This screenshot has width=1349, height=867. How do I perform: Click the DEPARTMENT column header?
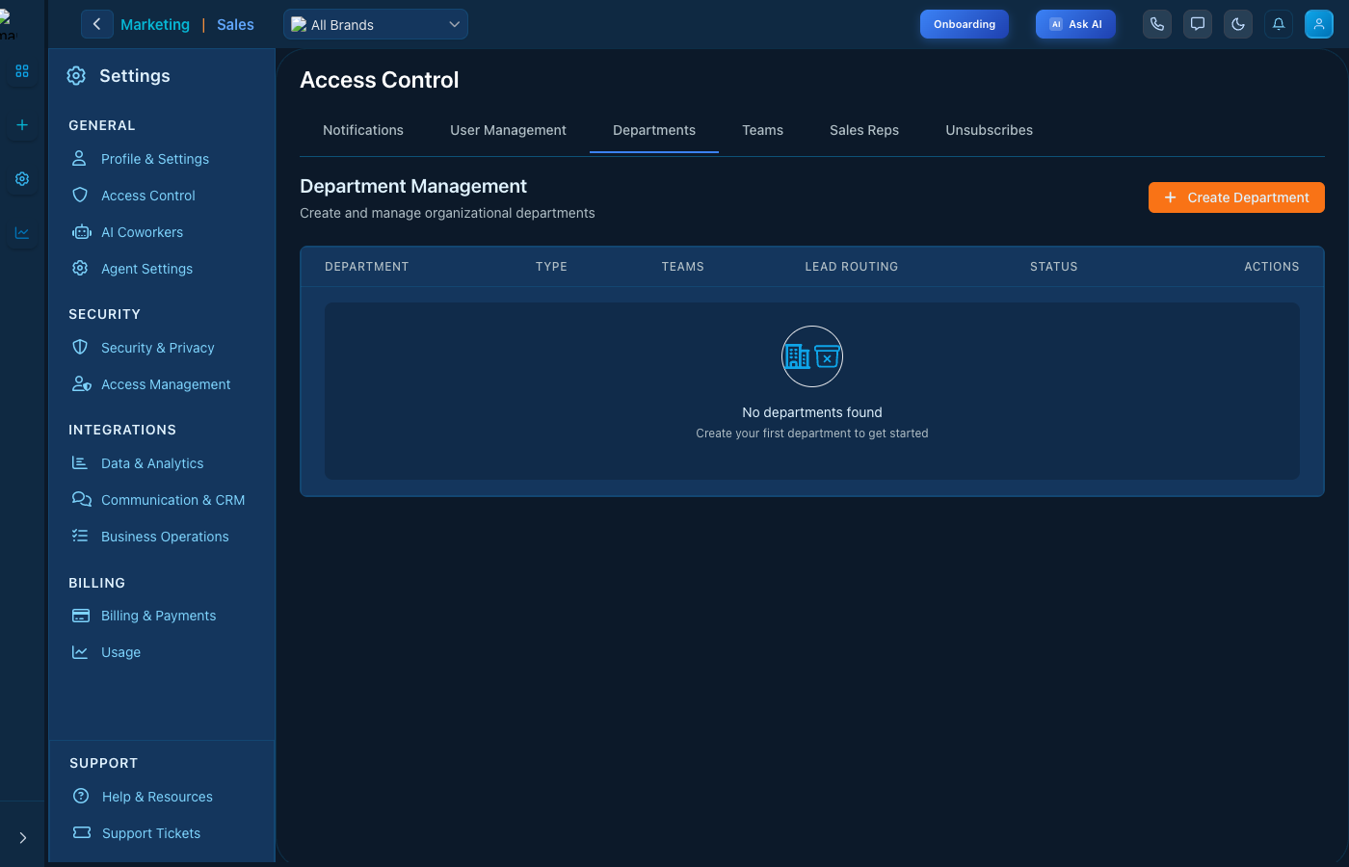coord(367,267)
